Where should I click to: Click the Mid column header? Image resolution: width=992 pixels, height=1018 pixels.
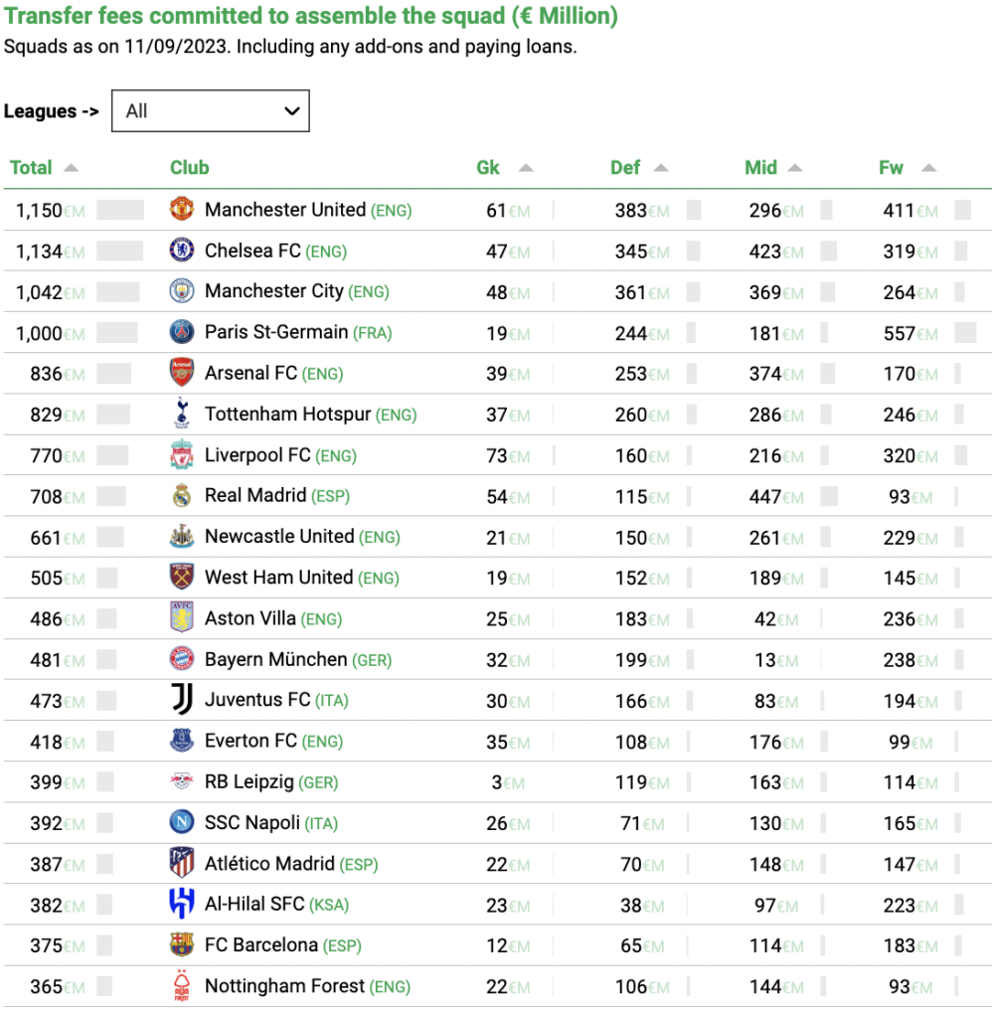760,167
